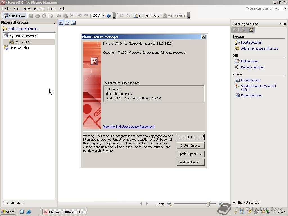Click Add a new picture shortcut link
Screen dimensions: 288x216
point(259,48)
